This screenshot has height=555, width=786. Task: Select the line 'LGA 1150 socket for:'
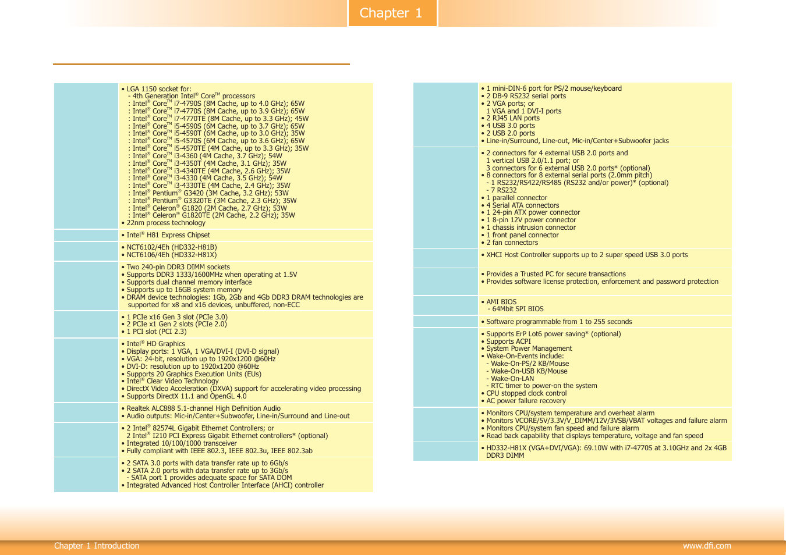point(156,89)
